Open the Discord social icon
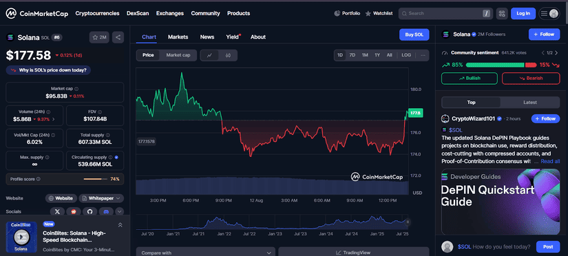 click(x=106, y=211)
